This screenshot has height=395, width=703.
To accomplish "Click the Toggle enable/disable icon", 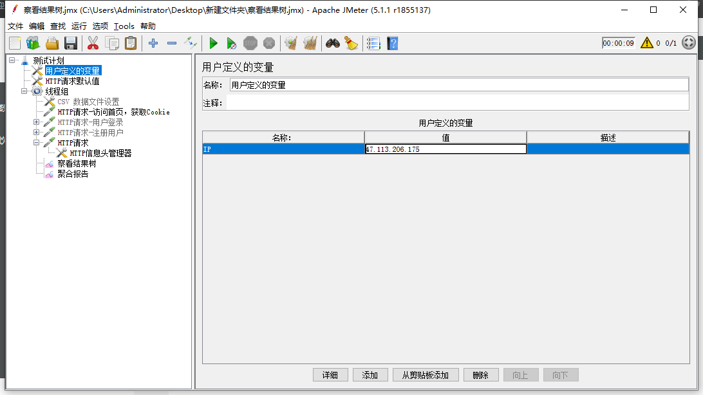I will pyautogui.click(x=191, y=43).
